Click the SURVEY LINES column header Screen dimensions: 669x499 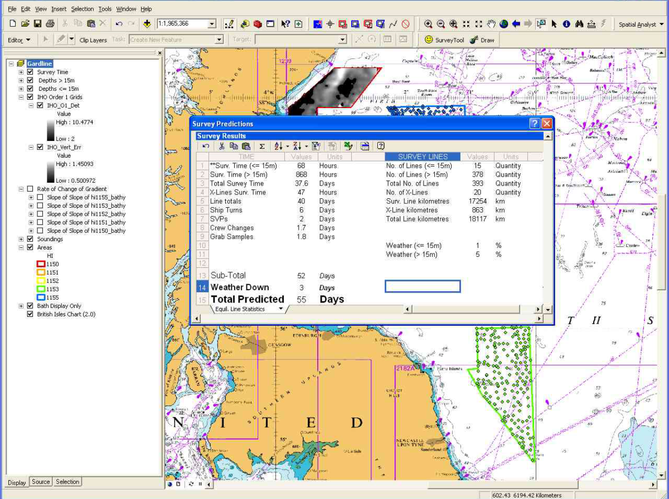[x=423, y=157]
